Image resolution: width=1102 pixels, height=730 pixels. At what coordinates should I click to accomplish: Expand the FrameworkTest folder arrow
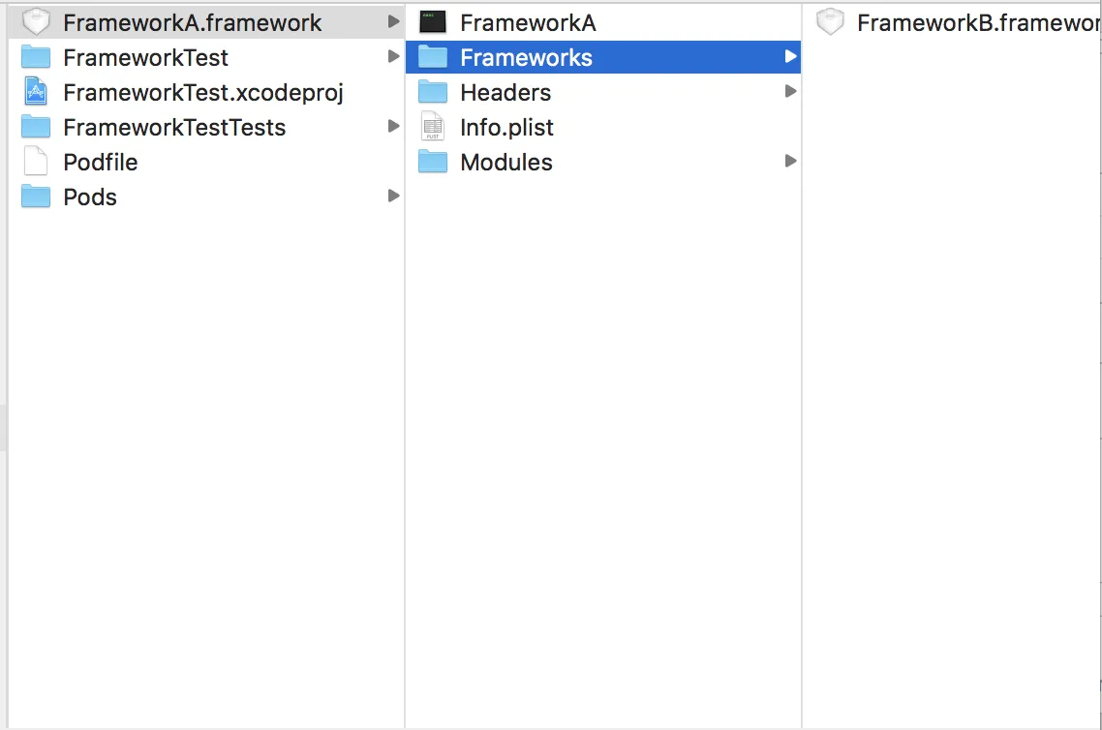(x=393, y=57)
